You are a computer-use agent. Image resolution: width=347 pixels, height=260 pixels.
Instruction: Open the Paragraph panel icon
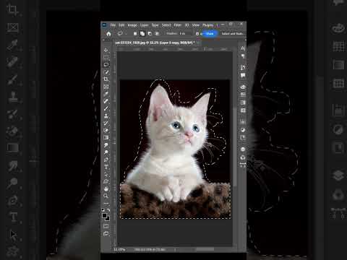[243, 56]
